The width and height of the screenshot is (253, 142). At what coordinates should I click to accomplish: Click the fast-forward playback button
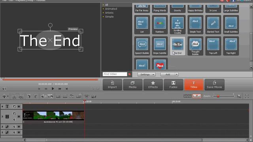pyautogui.click(x=60, y=89)
